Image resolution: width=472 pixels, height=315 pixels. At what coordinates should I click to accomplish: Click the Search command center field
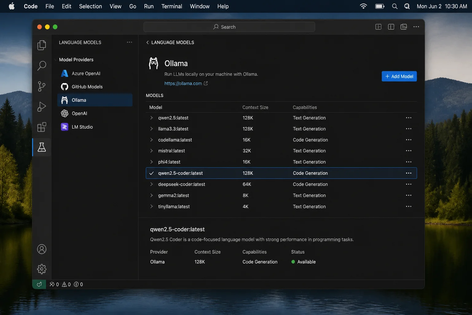(229, 27)
